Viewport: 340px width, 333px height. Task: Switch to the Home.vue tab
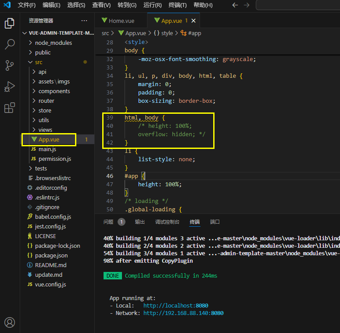coord(122,21)
